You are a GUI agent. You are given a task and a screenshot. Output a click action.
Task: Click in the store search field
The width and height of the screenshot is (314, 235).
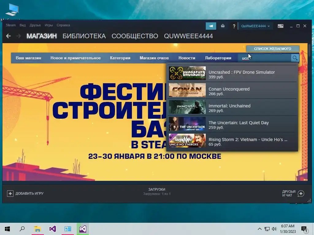[264, 58]
